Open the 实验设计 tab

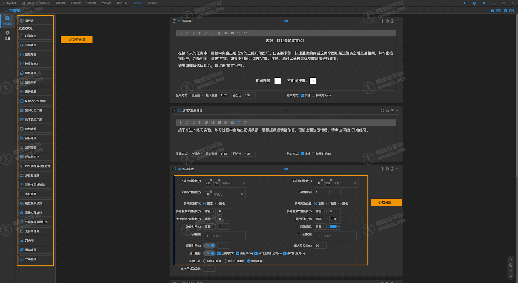45,3
